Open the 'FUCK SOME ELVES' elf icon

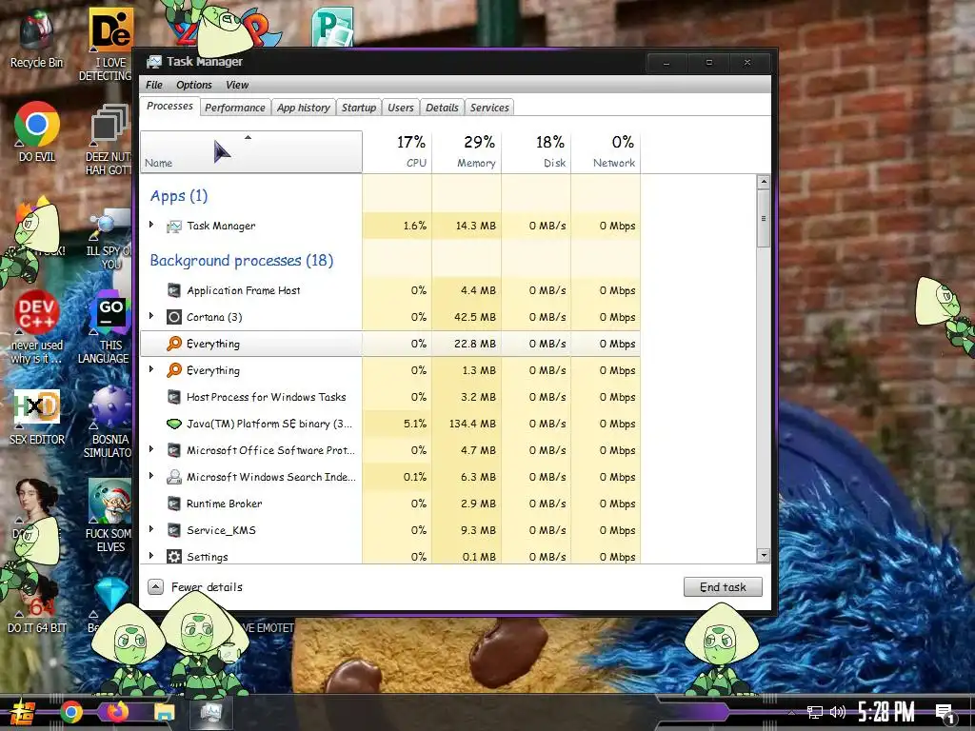tap(109, 515)
